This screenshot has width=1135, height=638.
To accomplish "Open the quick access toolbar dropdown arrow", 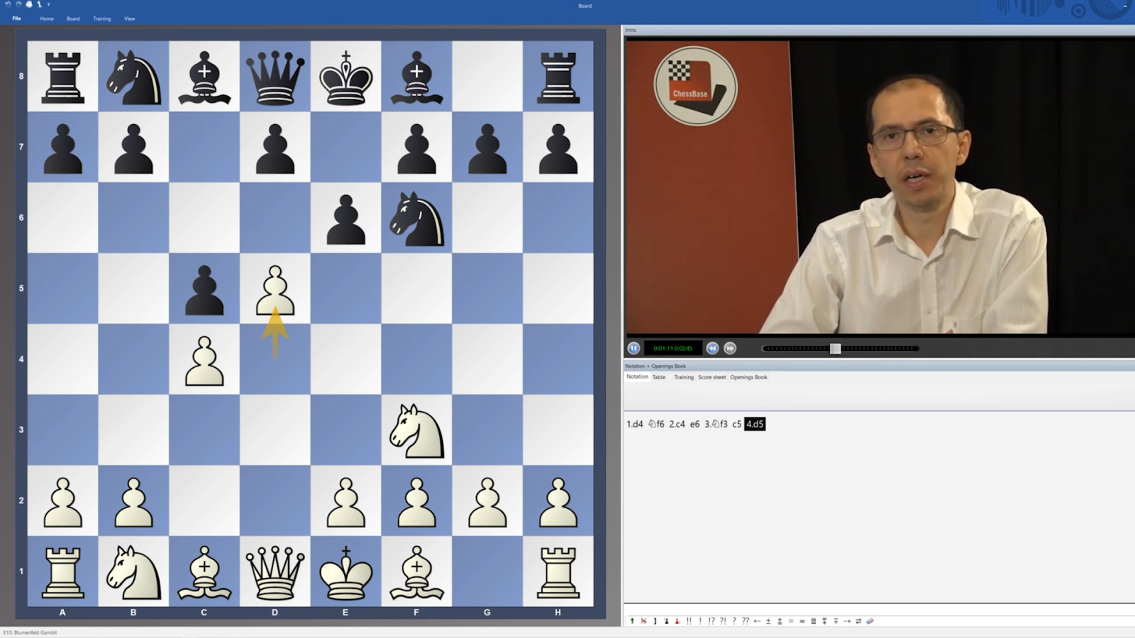I will tap(49, 4).
